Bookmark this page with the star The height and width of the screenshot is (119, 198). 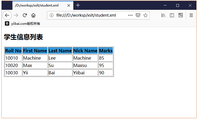[x=146, y=15]
